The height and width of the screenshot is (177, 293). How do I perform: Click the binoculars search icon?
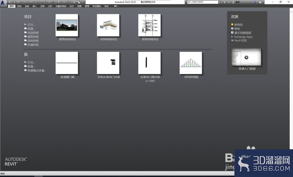pos(221,2)
